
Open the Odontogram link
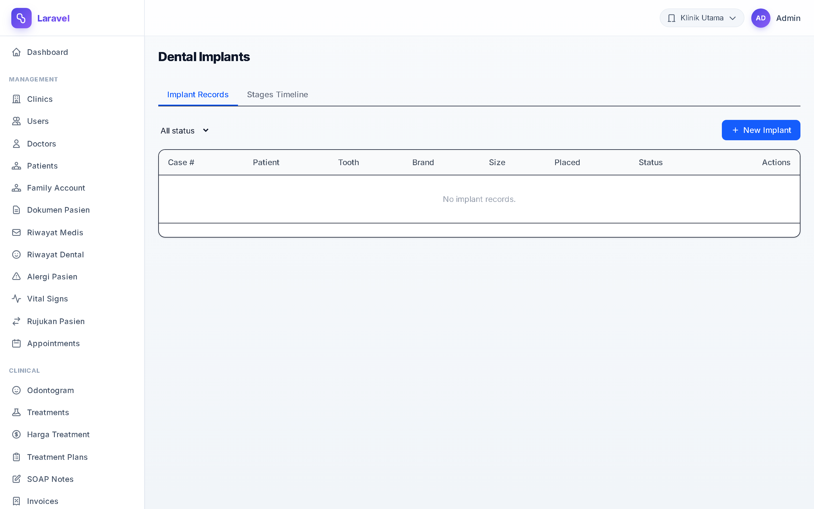pos(72,390)
